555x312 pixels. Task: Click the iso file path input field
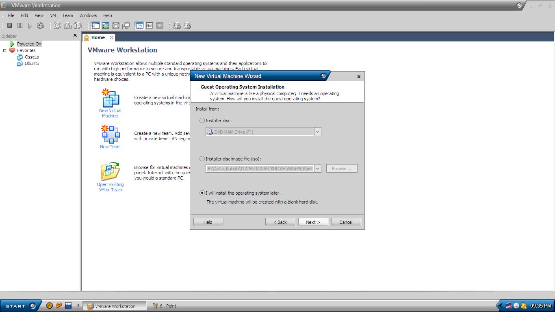point(260,169)
